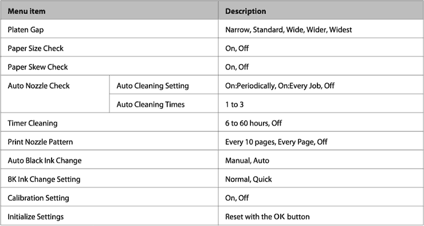The width and height of the screenshot is (424, 226).
Task: Select the Calibration Setting item
Action: click(38, 198)
